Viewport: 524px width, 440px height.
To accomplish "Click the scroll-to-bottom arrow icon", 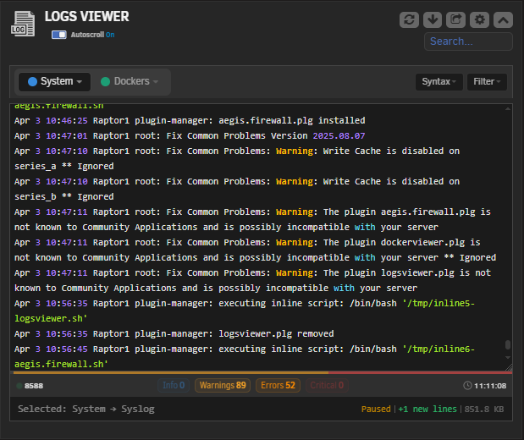I will (433, 19).
